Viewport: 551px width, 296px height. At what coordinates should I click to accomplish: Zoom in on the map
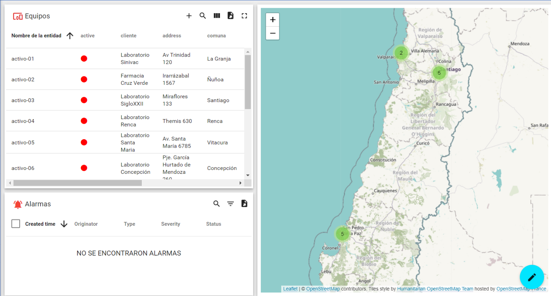pos(273,20)
